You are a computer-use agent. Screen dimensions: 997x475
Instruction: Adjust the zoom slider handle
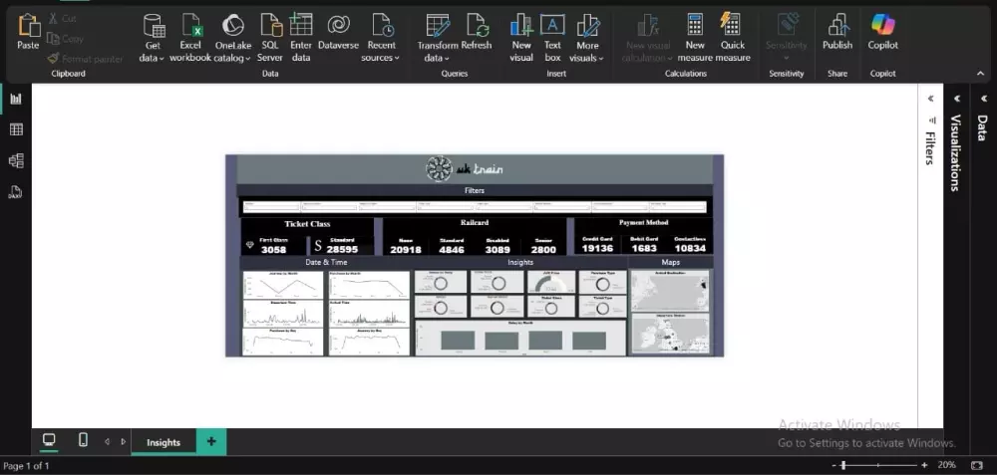tap(843, 465)
